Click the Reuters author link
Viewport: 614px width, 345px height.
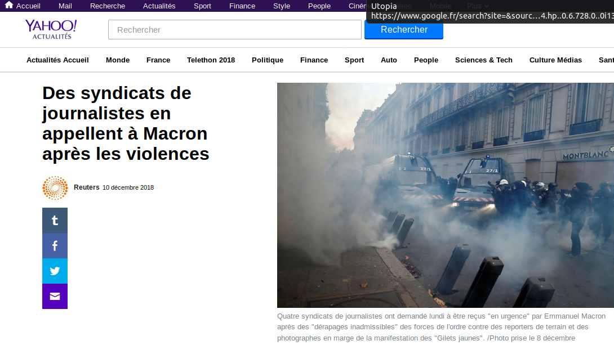tap(87, 187)
